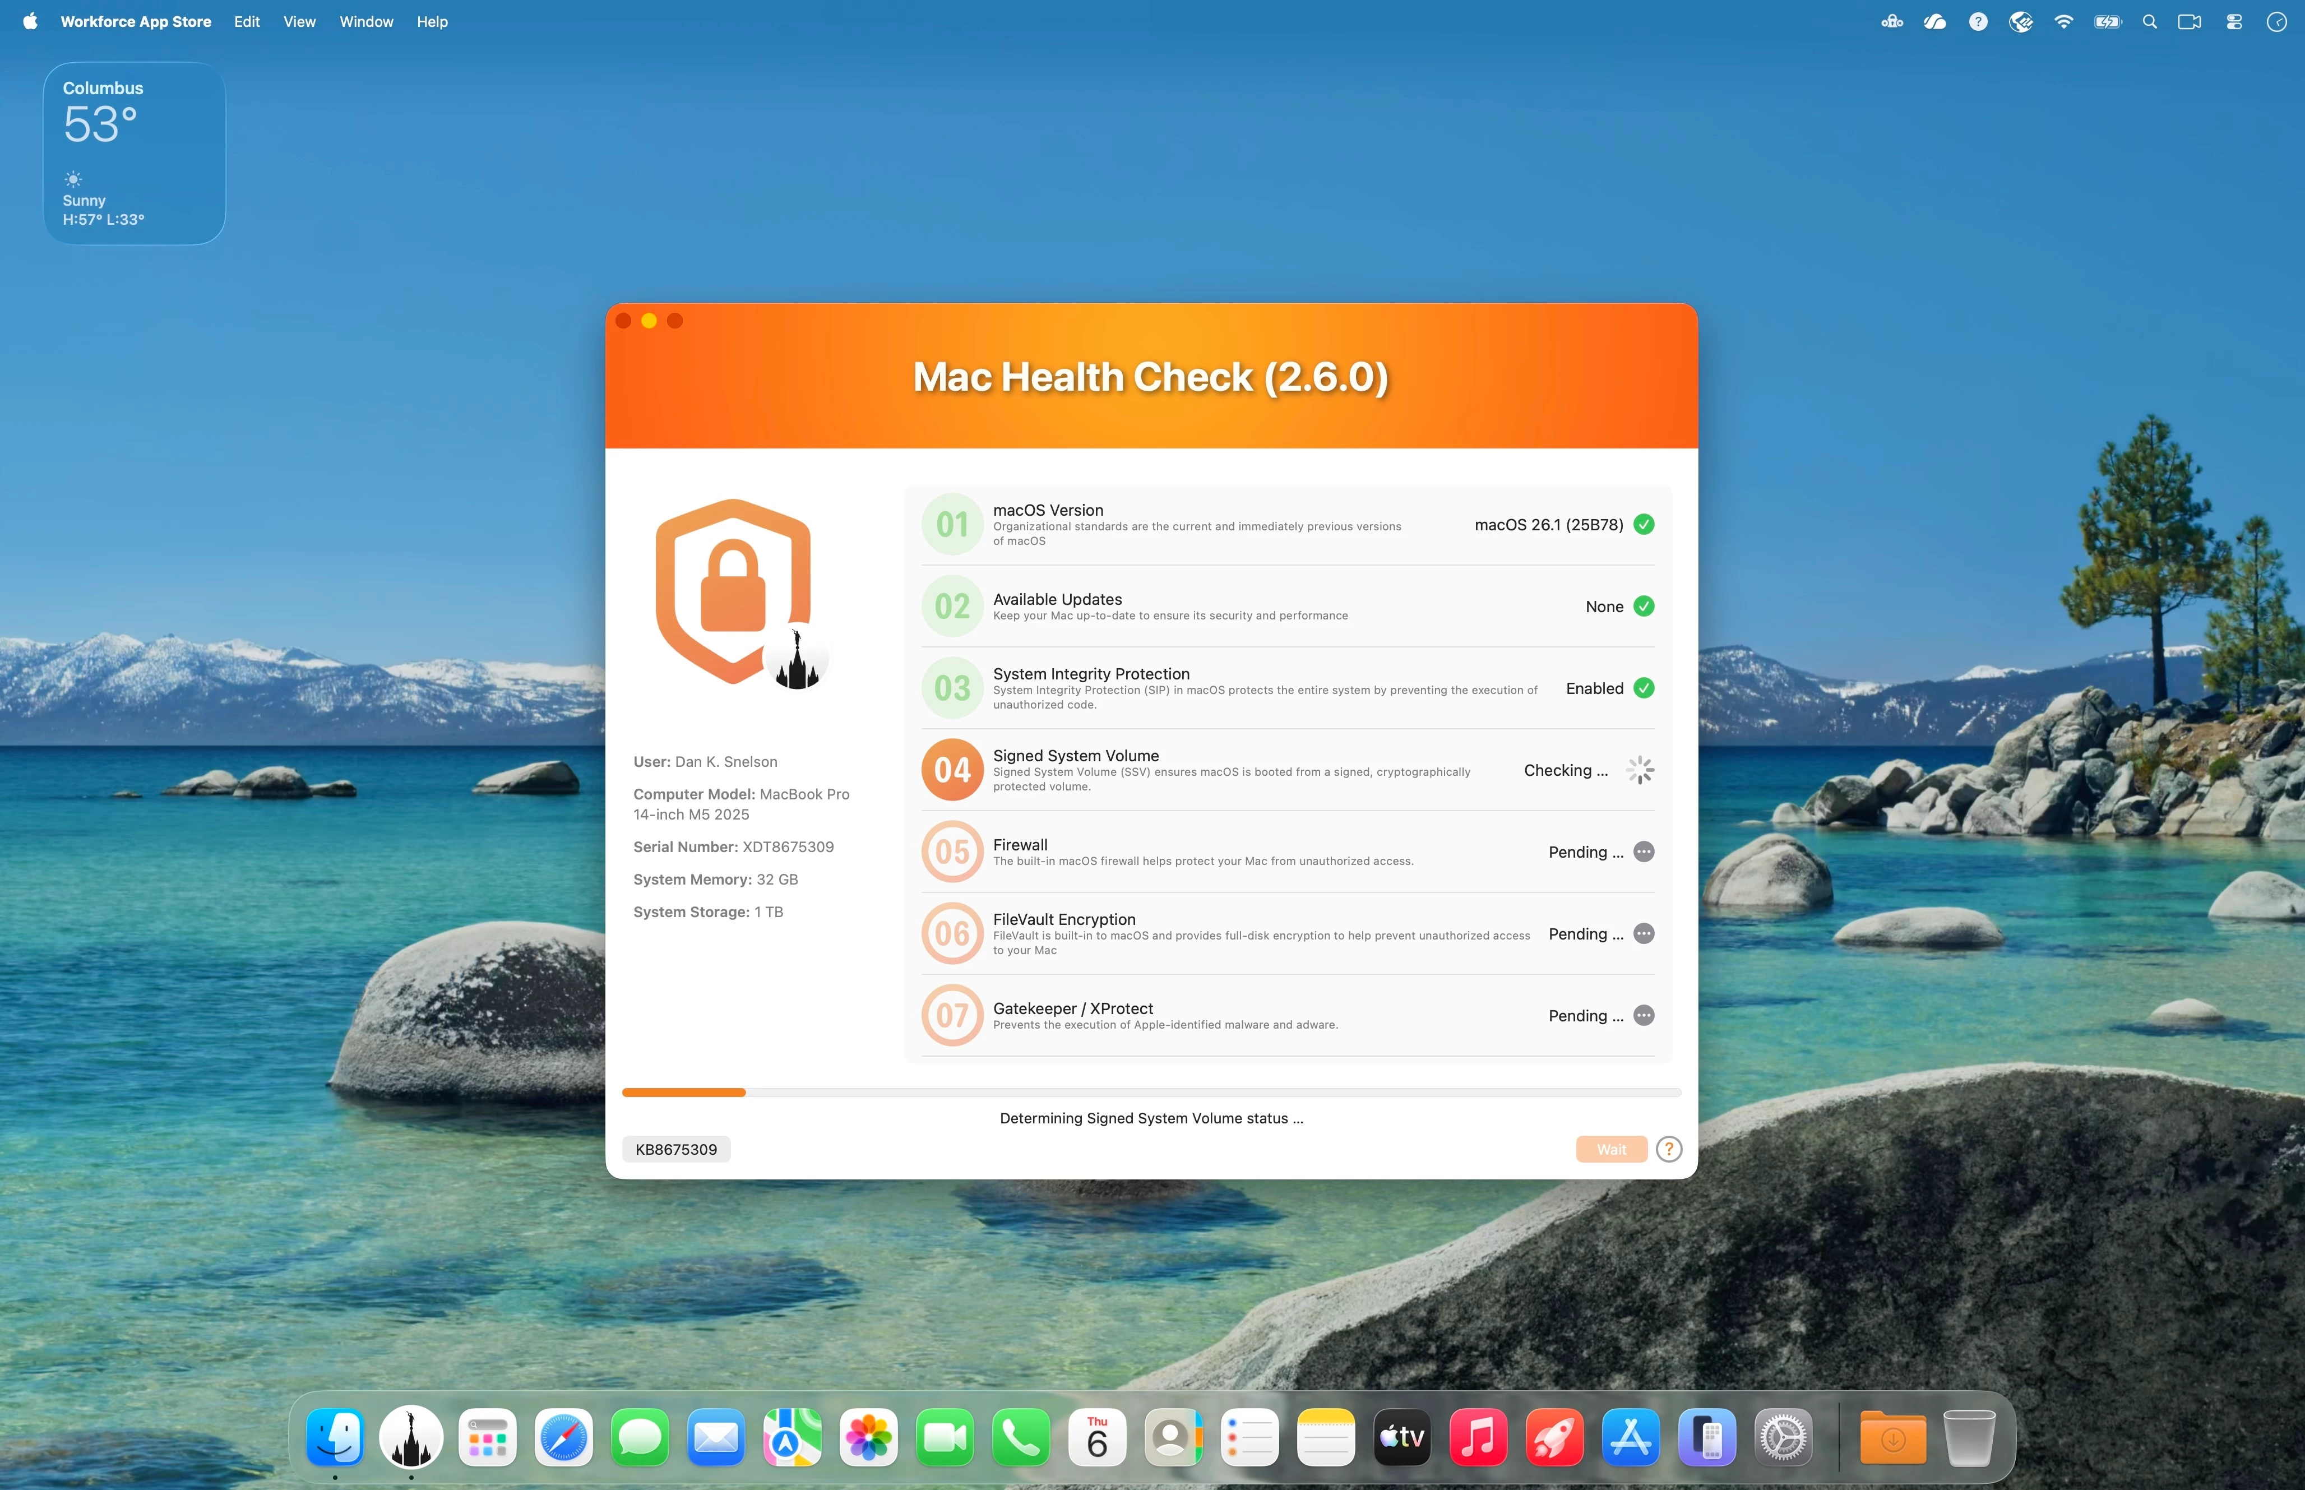Open Control Center in menu bar
The image size is (2305, 1490).
coord(2233,21)
